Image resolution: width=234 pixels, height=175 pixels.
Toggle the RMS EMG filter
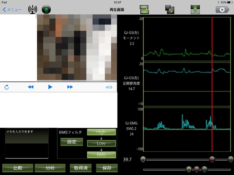click(x=101, y=154)
